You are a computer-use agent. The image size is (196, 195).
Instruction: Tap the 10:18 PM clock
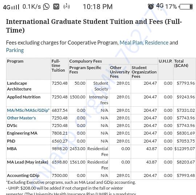click(98, 7)
